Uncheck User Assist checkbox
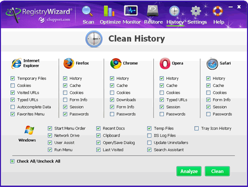This screenshot has height=187, width=248. pos(50,143)
